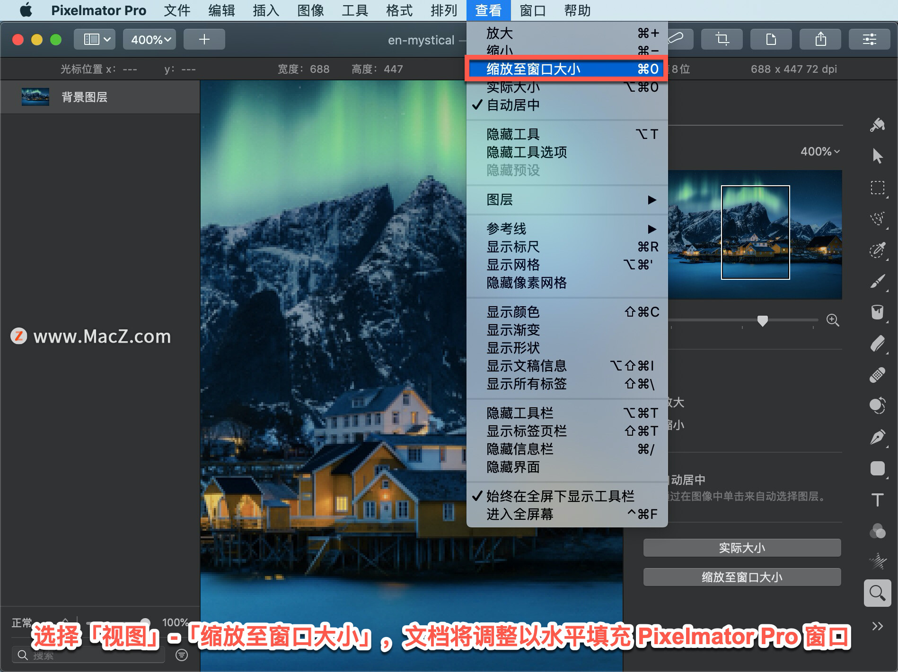The image size is (898, 672).
Task: Click the layer 搜索 search field
Action: click(88, 655)
